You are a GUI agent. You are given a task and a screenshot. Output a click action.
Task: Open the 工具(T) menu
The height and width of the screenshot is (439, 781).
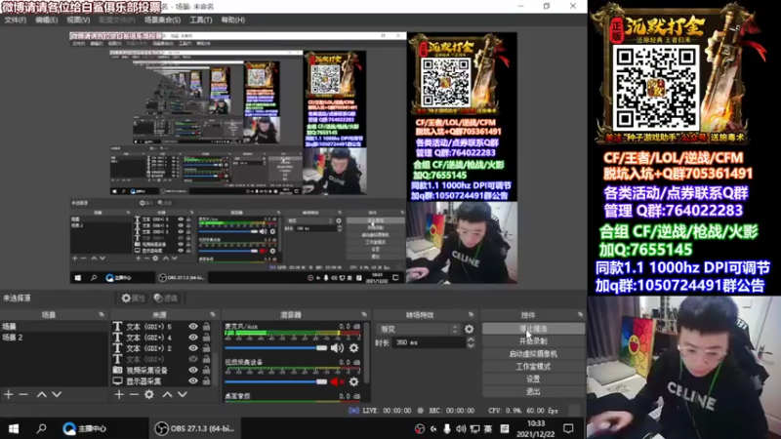(x=201, y=20)
